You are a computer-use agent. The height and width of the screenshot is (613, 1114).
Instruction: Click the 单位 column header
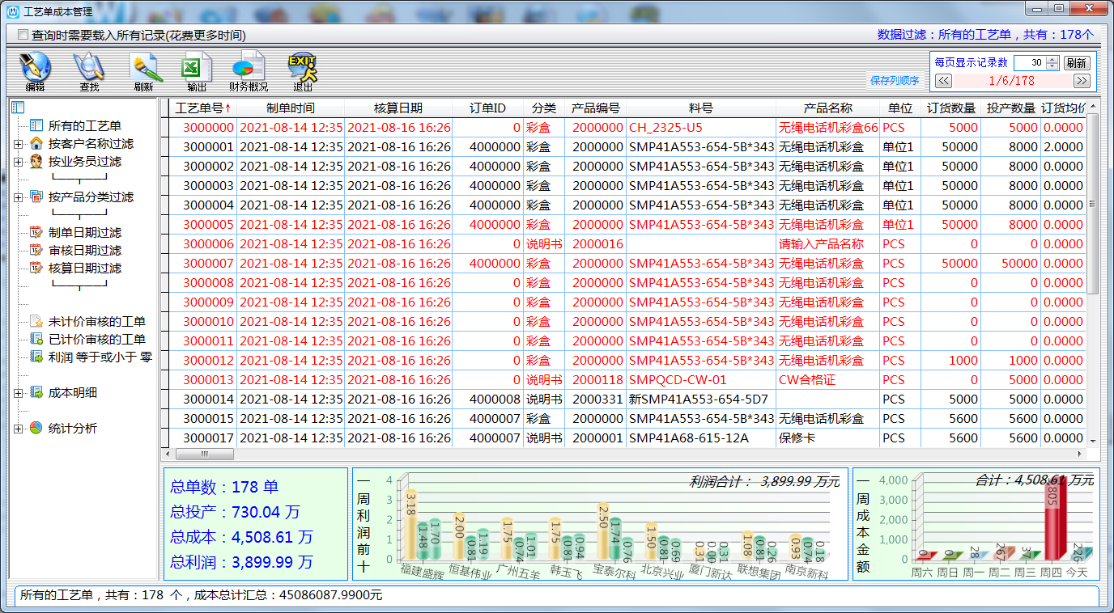tap(900, 108)
